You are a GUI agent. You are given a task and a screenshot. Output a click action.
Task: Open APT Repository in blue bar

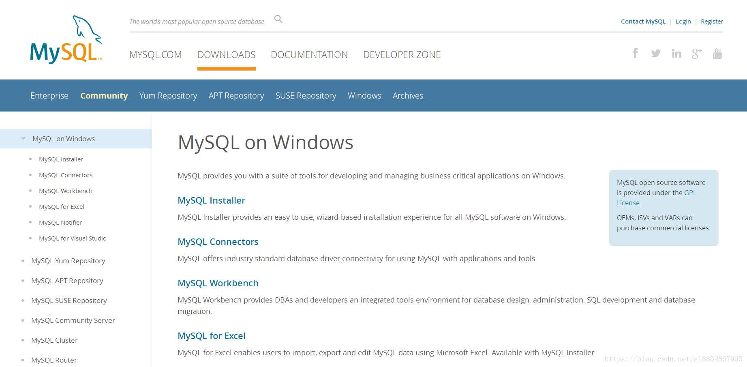236,96
